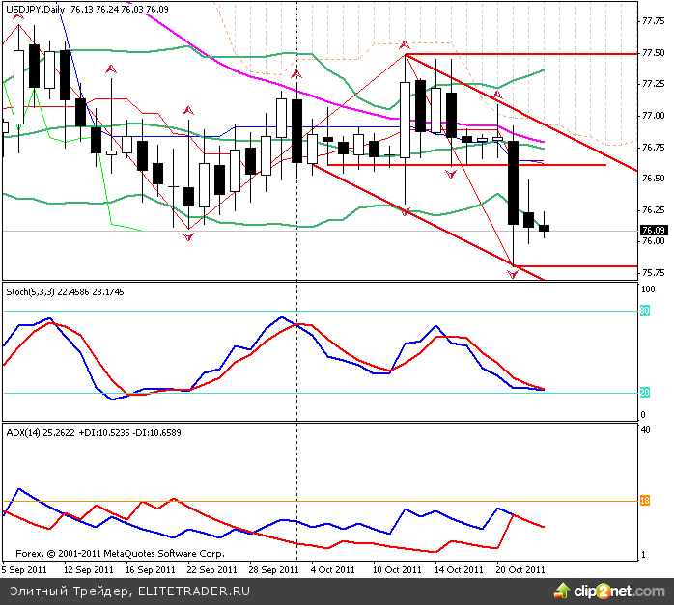Select the large black candle on 20 Oct

coord(514,182)
